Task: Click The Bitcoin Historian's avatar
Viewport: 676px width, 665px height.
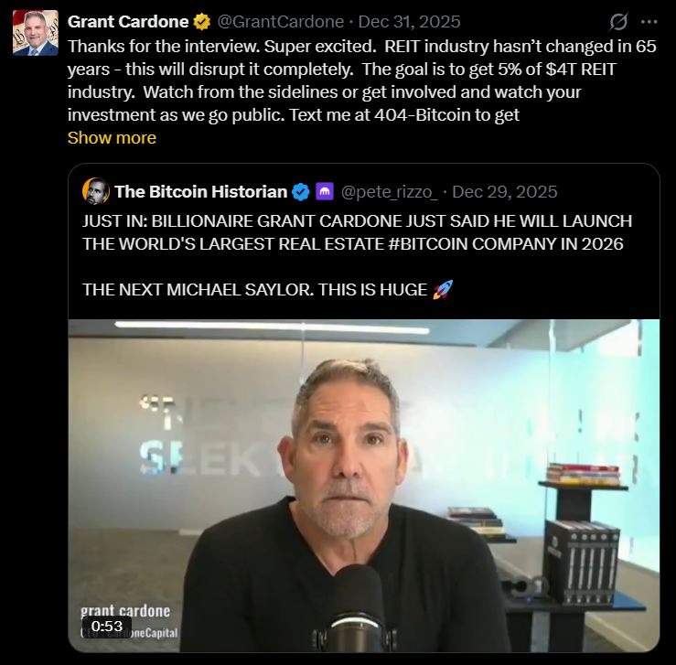Action: click(x=96, y=191)
